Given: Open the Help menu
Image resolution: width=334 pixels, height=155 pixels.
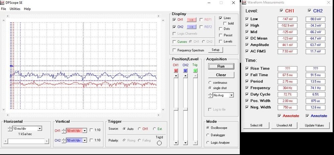Looking at the screenshot, I should tap(27, 9).
